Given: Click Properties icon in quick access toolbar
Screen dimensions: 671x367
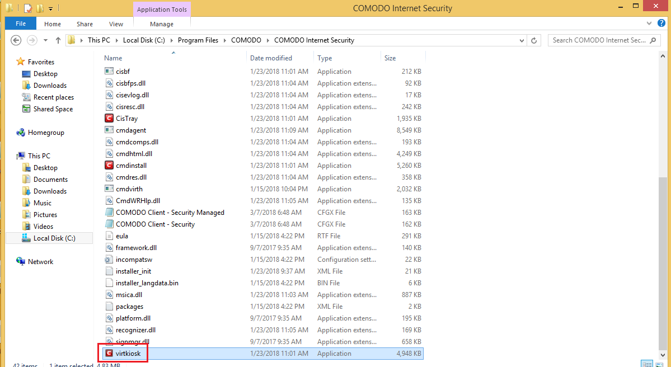Looking at the screenshot, I should pyautogui.click(x=28, y=8).
